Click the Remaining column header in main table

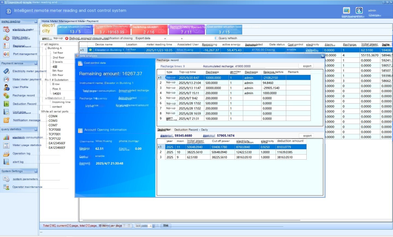(210, 45)
